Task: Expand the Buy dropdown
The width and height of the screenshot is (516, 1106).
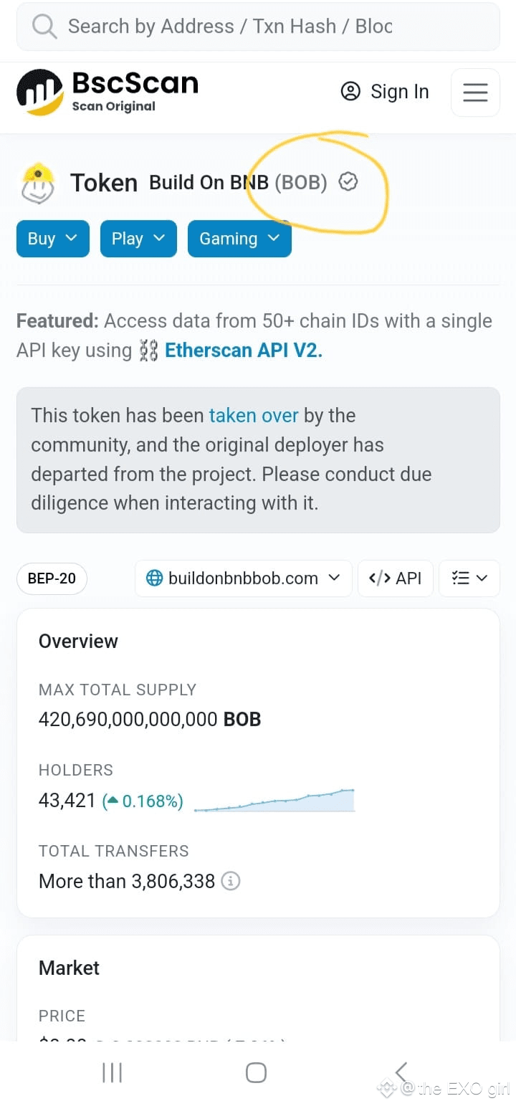Action: click(52, 238)
